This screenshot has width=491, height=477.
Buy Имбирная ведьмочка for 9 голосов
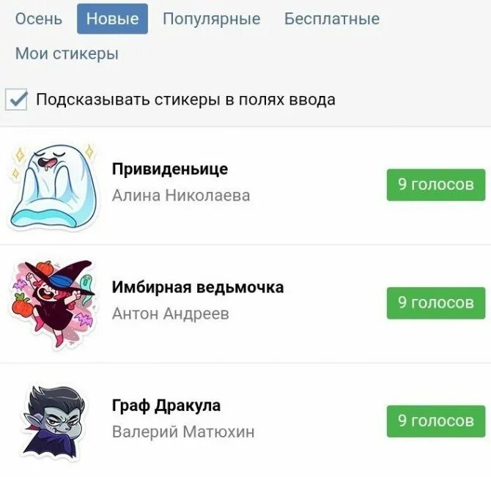coord(436,303)
